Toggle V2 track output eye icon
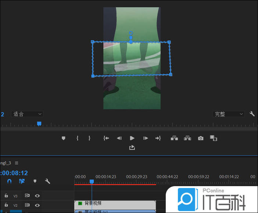 (x=37, y=205)
